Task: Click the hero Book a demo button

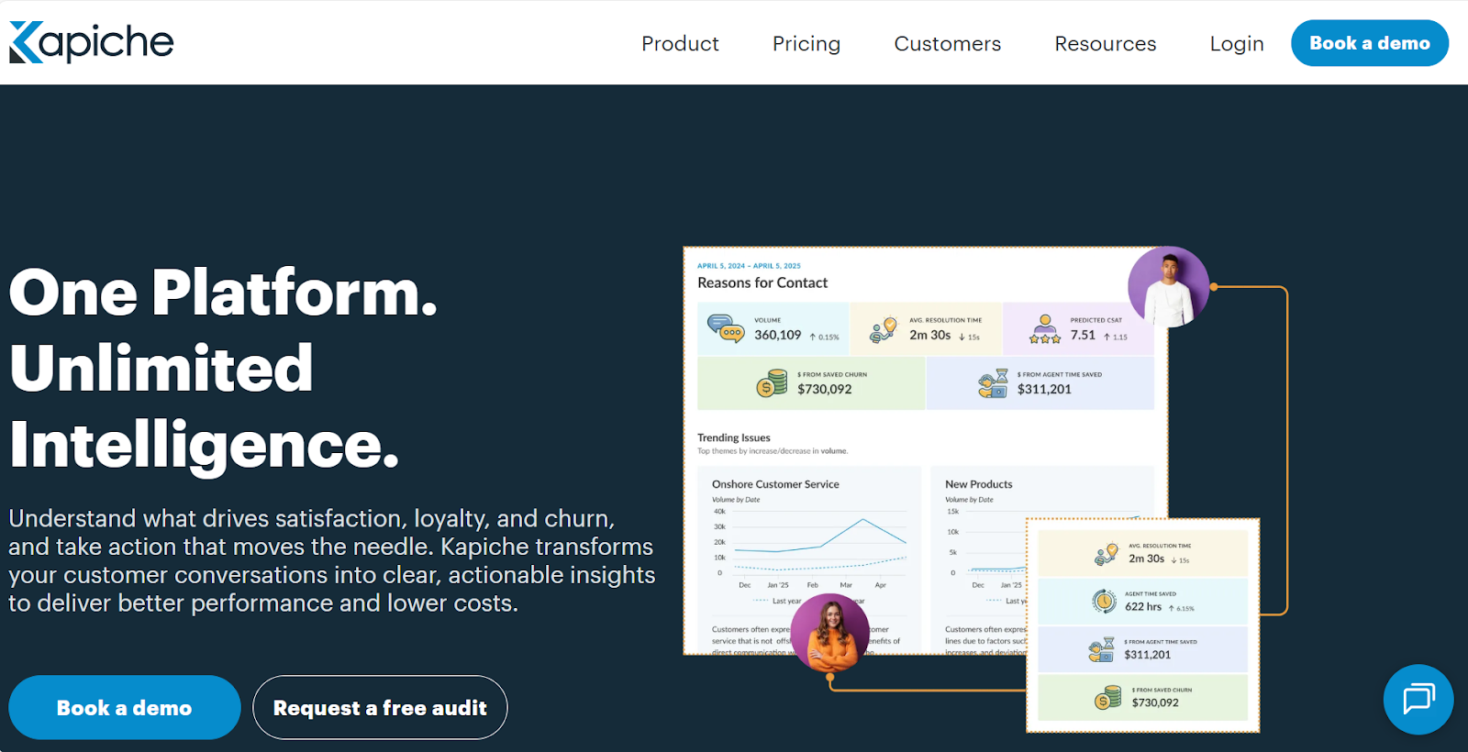Action: pos(125,707)
